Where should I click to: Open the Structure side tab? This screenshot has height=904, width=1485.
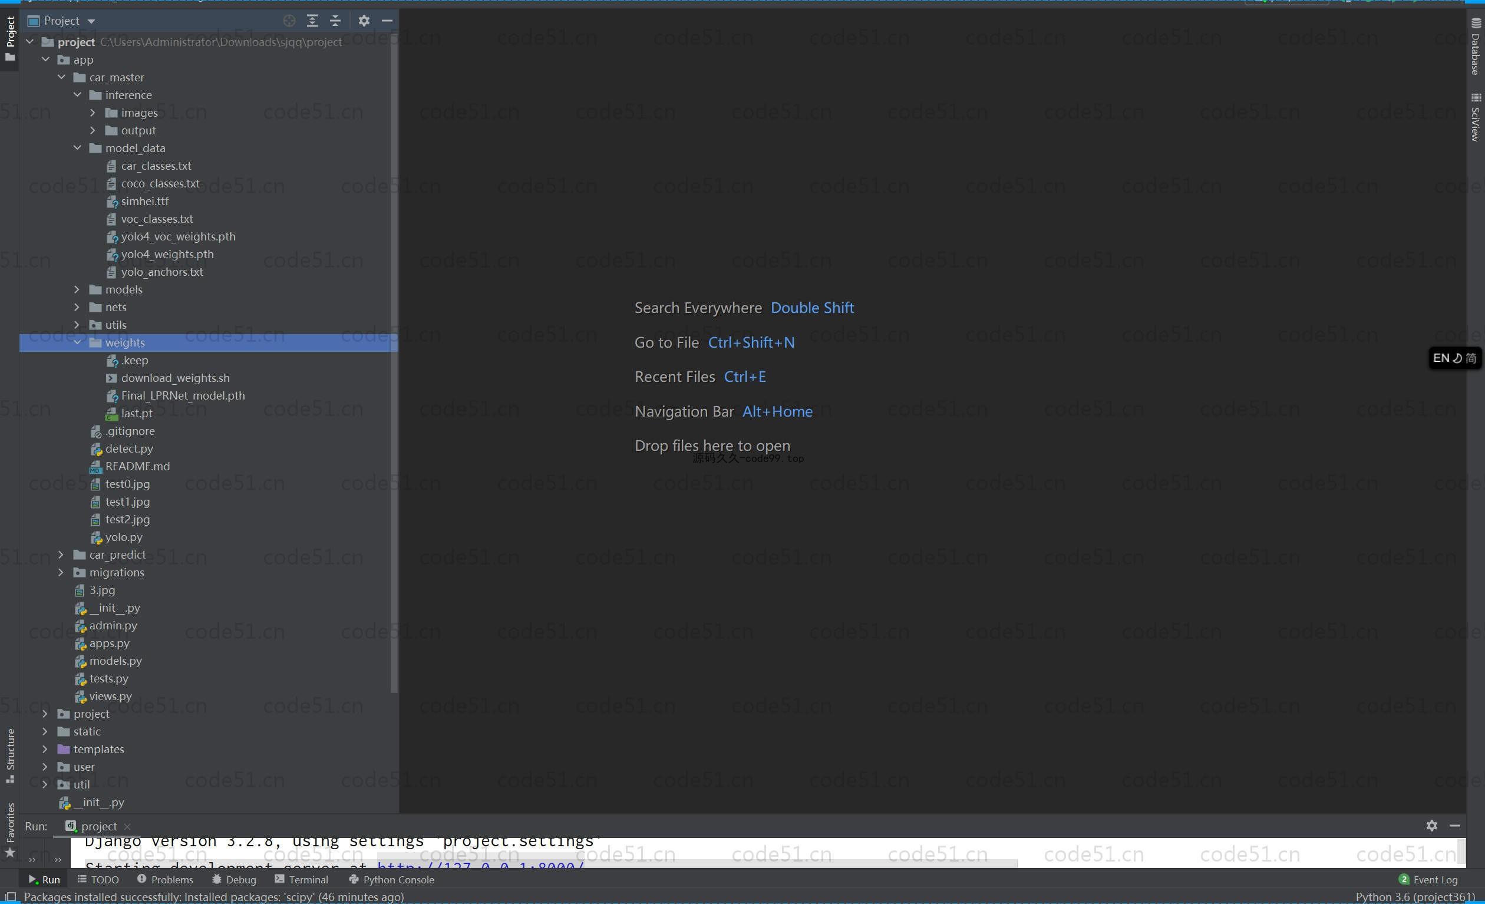[x=10, y=755]
